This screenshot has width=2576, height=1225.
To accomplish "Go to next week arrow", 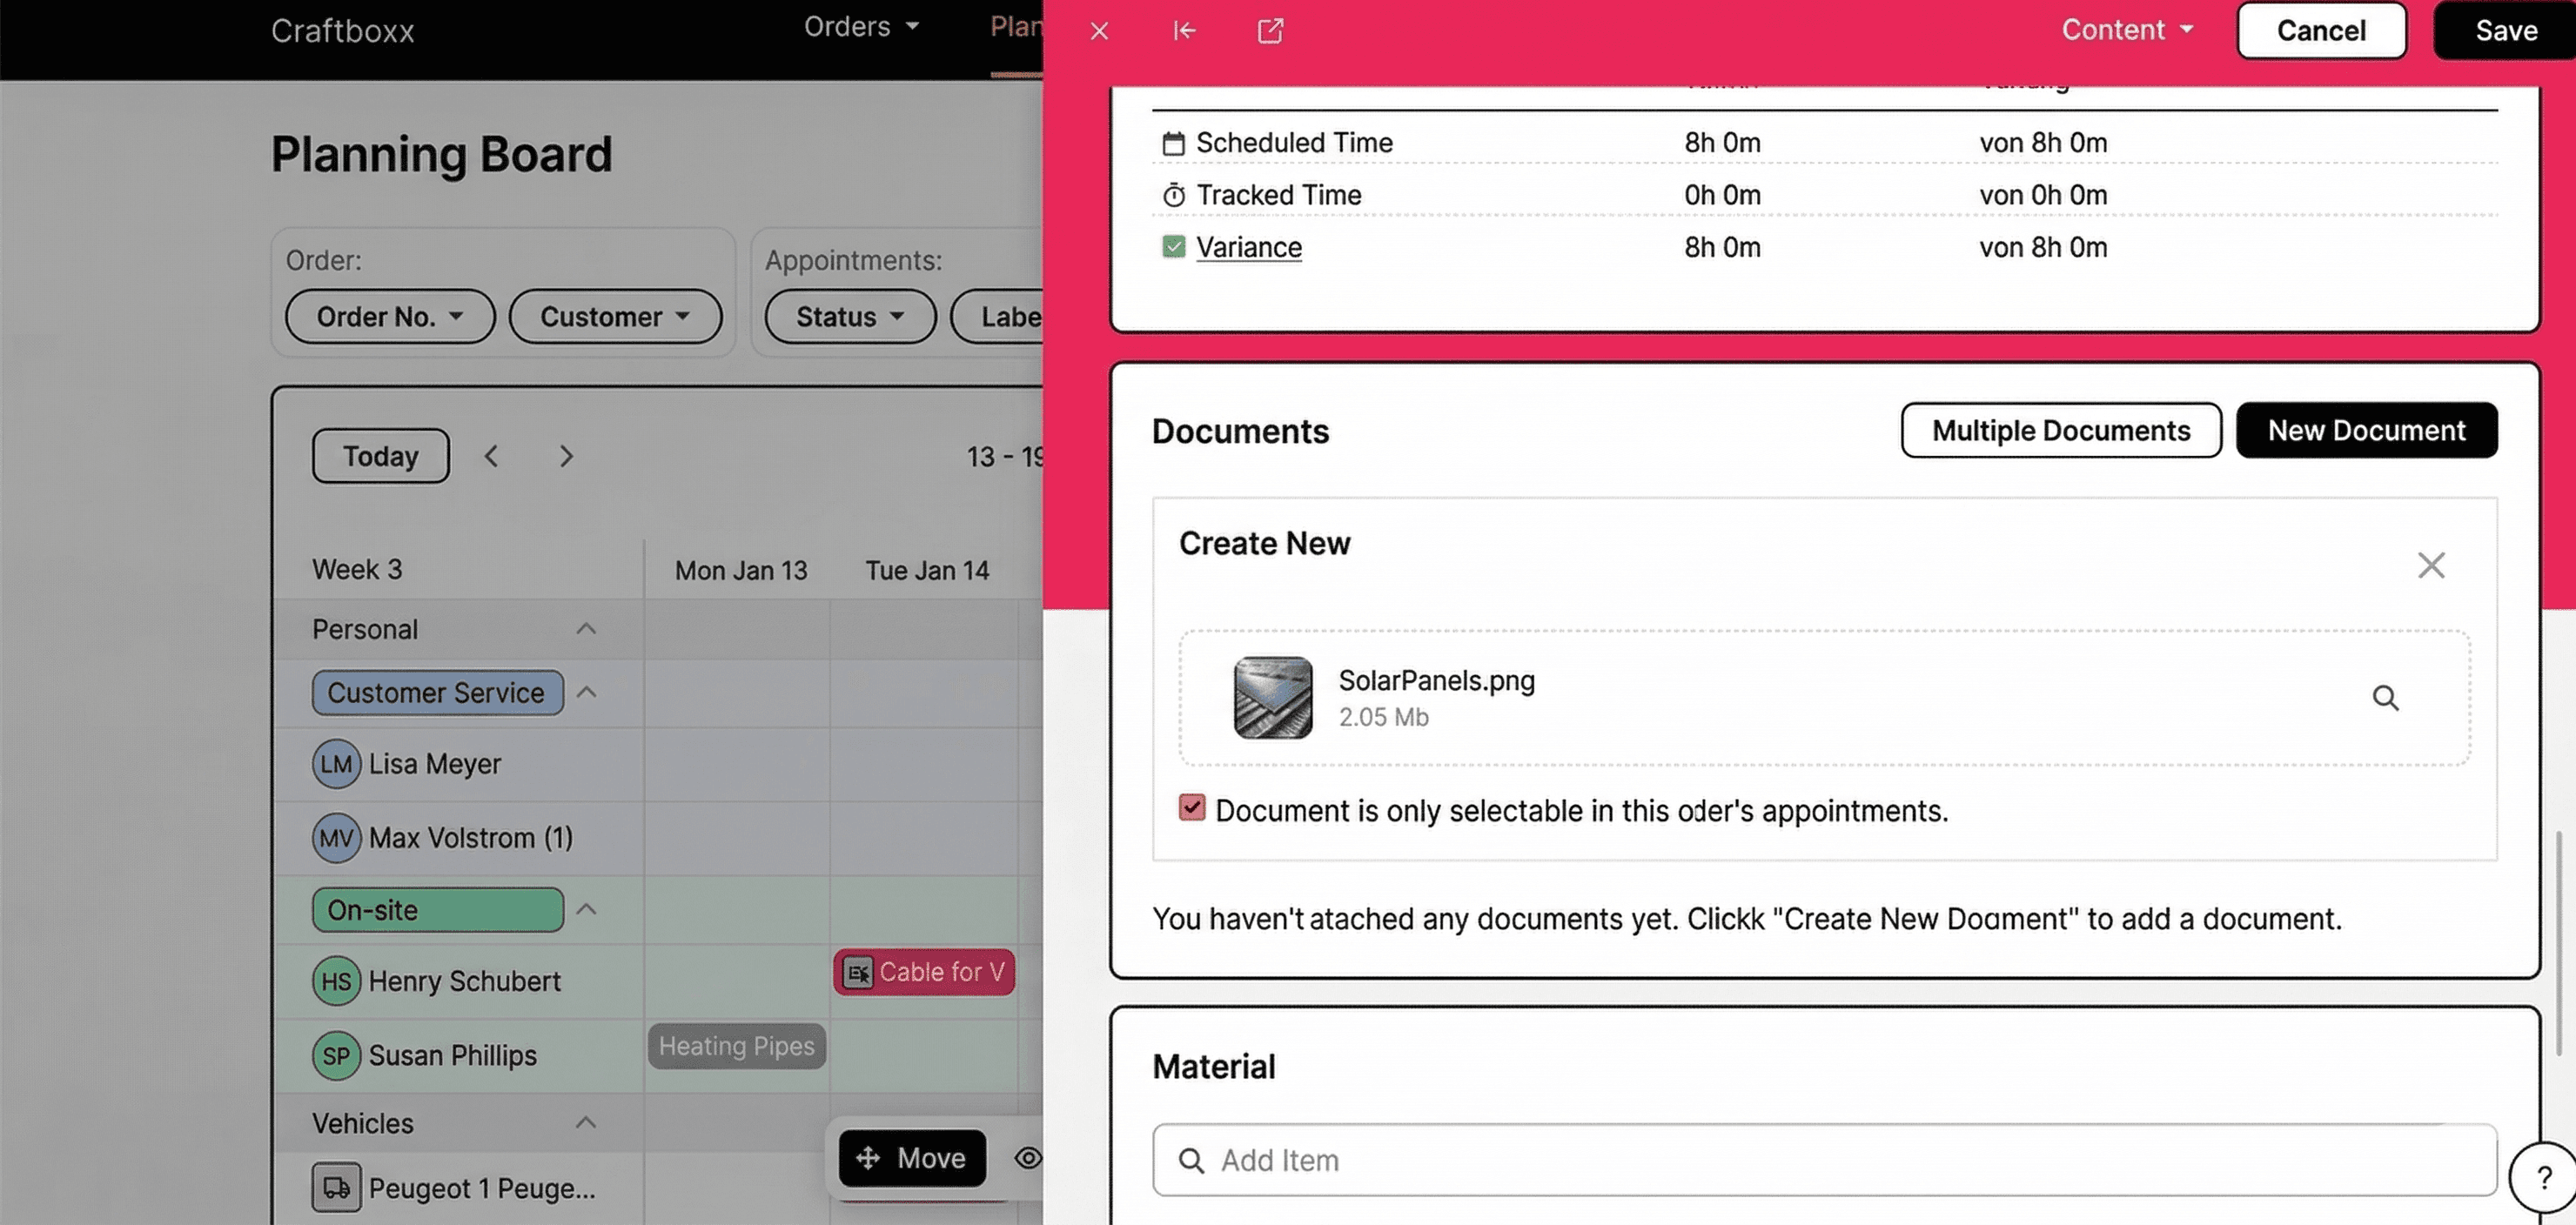I will (x=566, y=456).
